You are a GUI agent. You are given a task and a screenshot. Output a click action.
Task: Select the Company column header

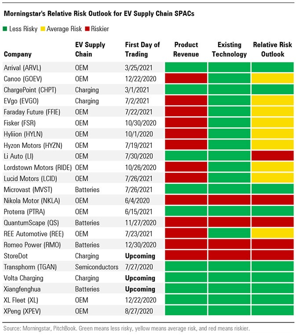pos(18,54)
